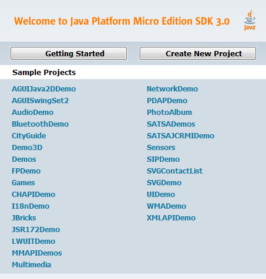
Task: Select the PDAPDemo project link
Action: pyautogui.click(x=167, y=101)
